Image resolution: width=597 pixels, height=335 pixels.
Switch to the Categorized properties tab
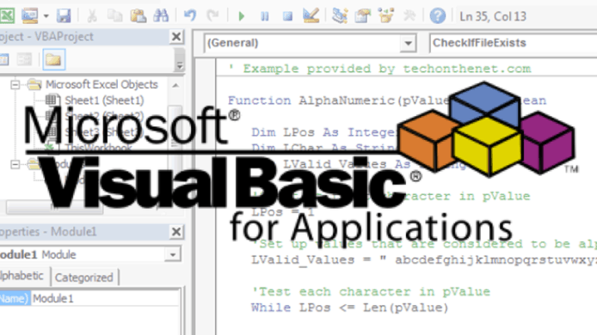84,277
